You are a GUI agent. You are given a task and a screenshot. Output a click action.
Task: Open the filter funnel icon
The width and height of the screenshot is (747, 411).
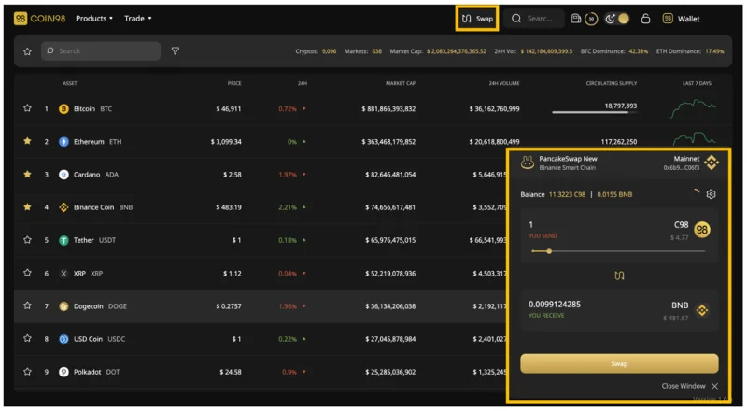click(176, 51)
